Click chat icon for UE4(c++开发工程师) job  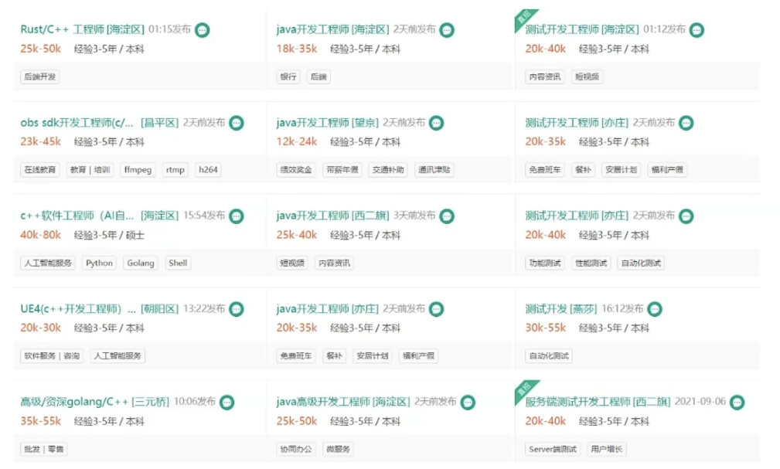coord(237,309)
